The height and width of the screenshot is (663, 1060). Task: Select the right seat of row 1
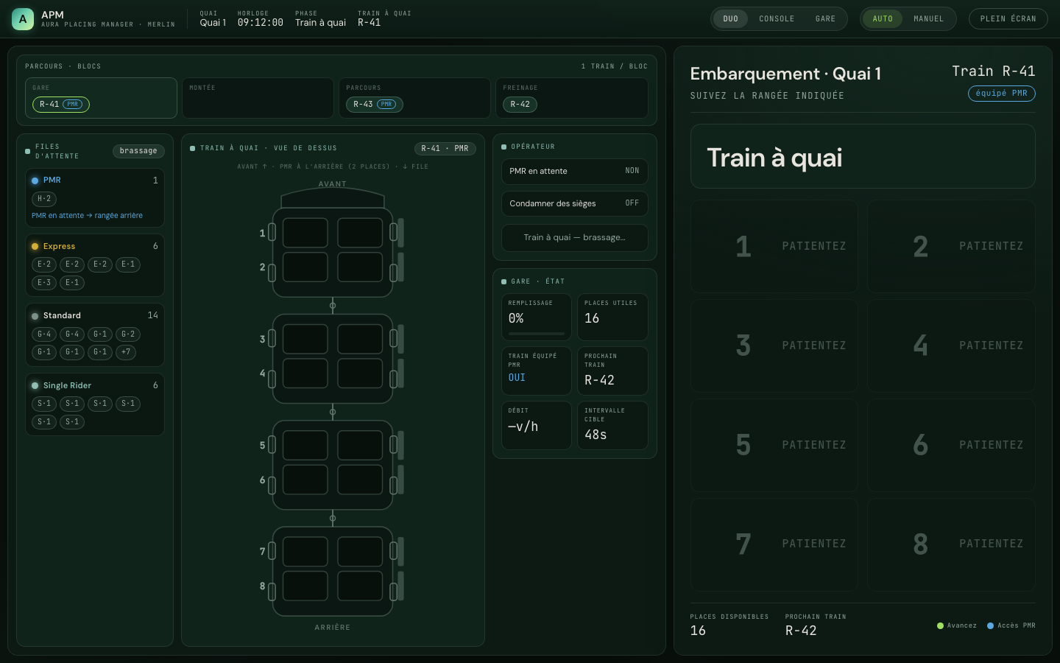(x=360, y=233)
